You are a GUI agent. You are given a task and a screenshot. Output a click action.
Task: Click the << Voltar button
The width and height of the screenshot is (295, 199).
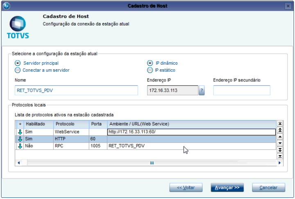[186, 188]
